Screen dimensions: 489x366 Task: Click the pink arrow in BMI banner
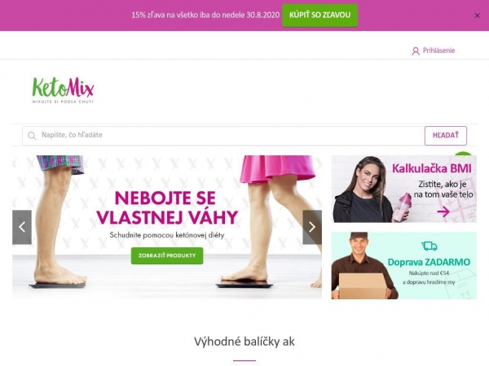[443, 212]
